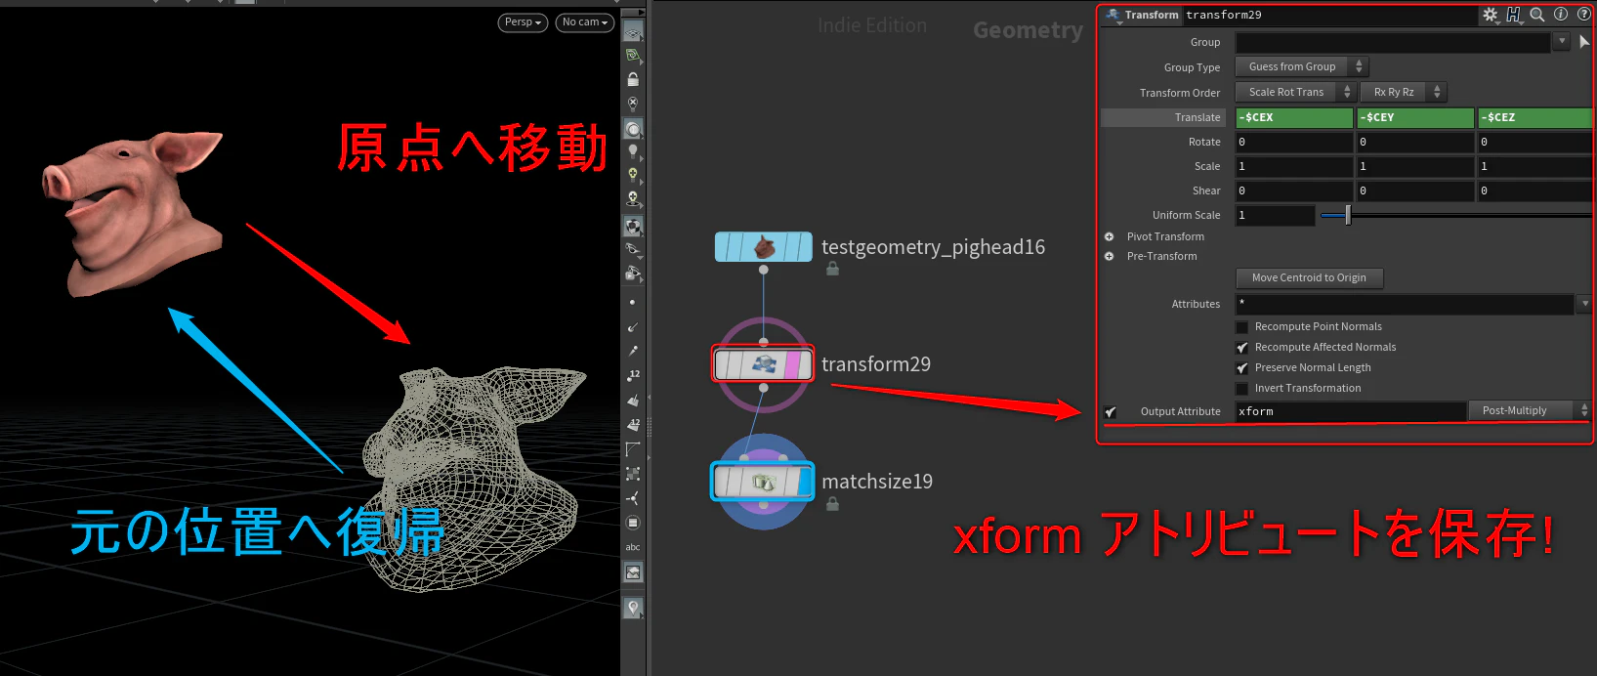Enable Invert Transformation checkbox
Image resolution: width=1597 pixels, height=676 pixels.
click(x=1242, y=389)
